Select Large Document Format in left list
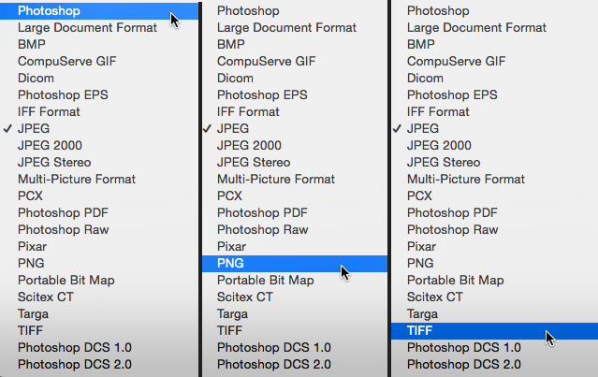Viewport: 598px width, 377px height. [99, 28]
